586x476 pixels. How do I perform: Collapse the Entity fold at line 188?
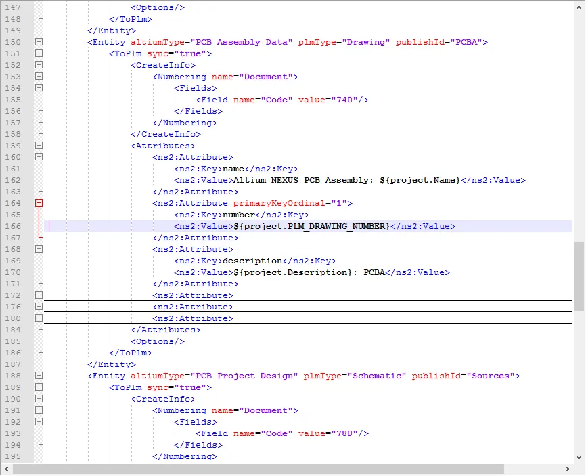[x=39, y=376]
